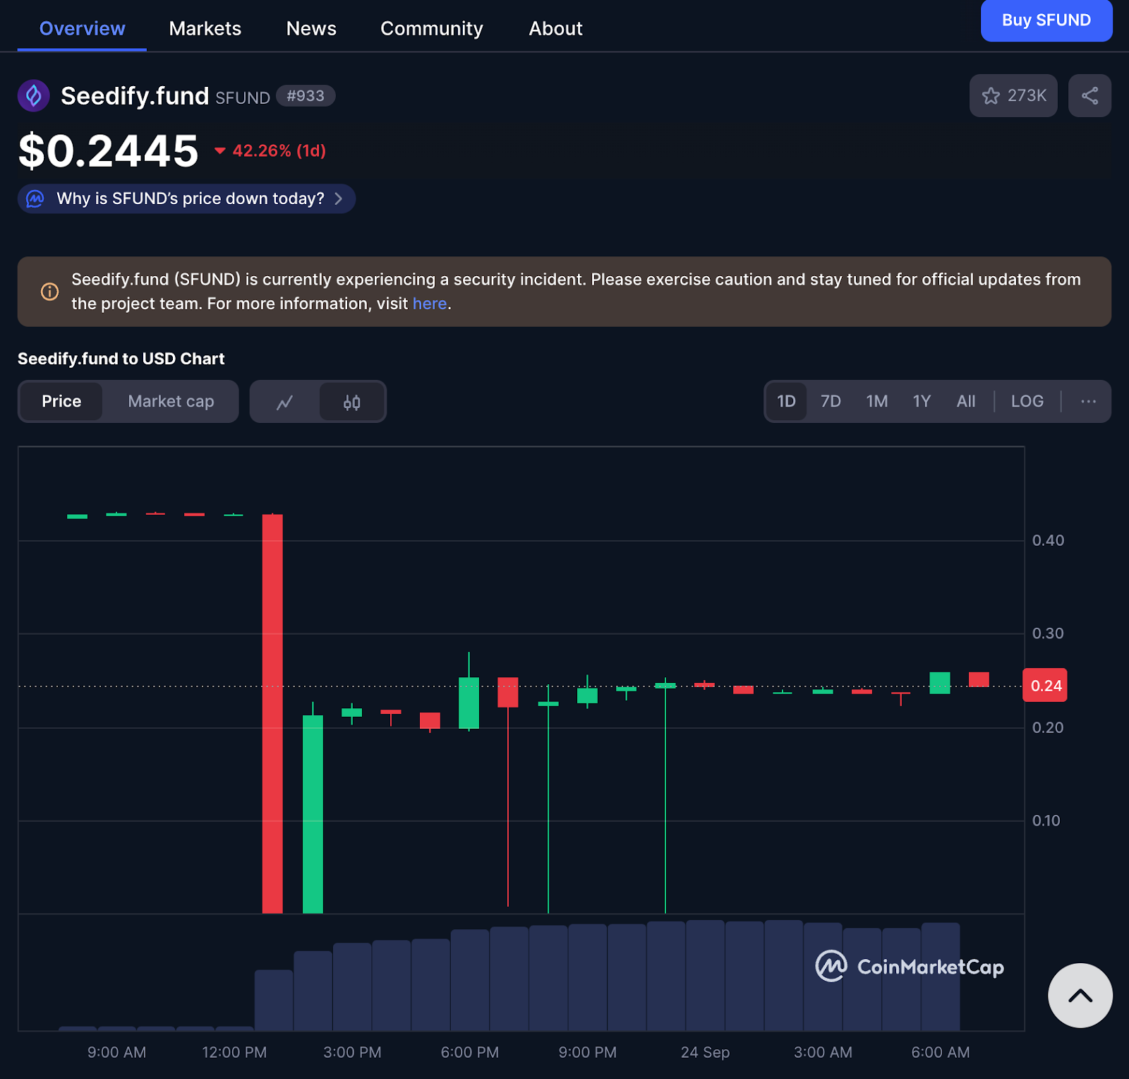
Task: Click the Seedify.fund to USD Chart heading
Action: [x=121, y=359]
